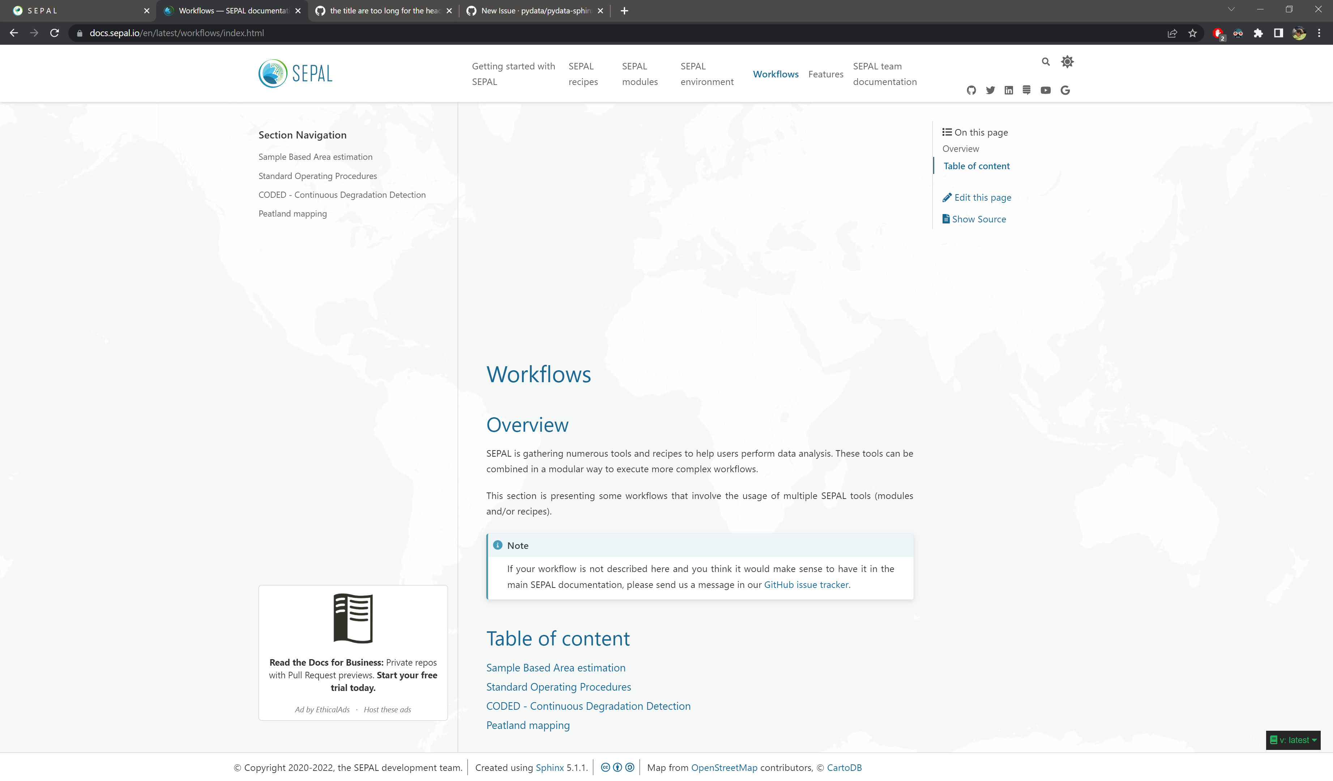Open SEPAL's YouTube channel from the header

(x=1046, y=90)
